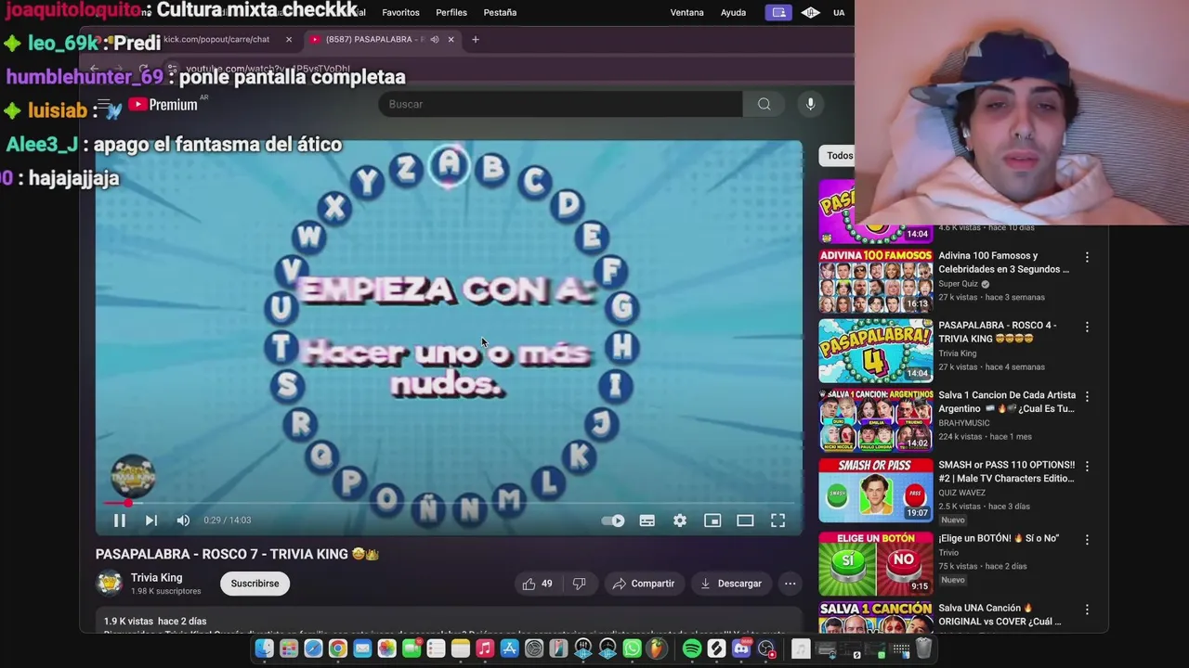Screen dimensions: 1189x668
Task: Like the video with 49 likes
Action: (x=539, y=584)
